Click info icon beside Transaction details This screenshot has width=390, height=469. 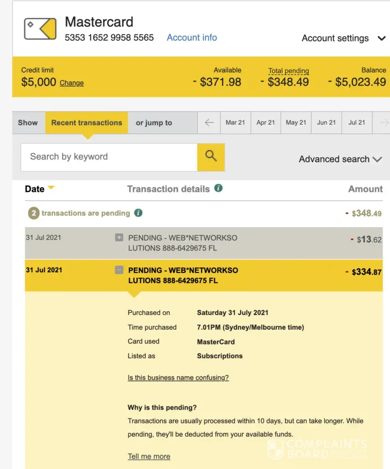[218, 189]
